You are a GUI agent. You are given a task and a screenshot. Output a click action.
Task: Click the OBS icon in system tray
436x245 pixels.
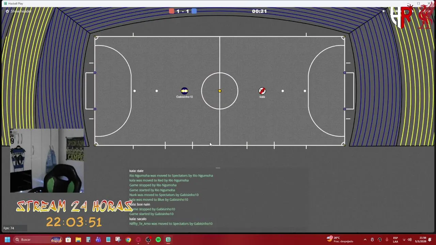380,240
